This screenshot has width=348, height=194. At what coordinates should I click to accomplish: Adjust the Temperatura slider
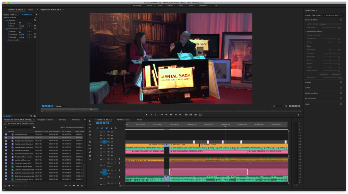(330, 38)
